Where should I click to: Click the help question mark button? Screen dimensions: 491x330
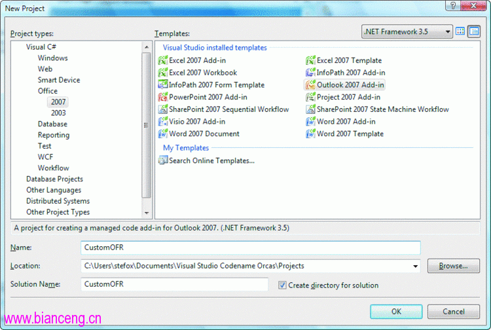click(453, 5)
